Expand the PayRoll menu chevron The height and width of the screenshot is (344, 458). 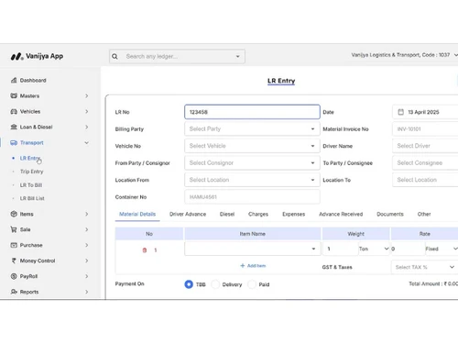click(x=87, y=276)
